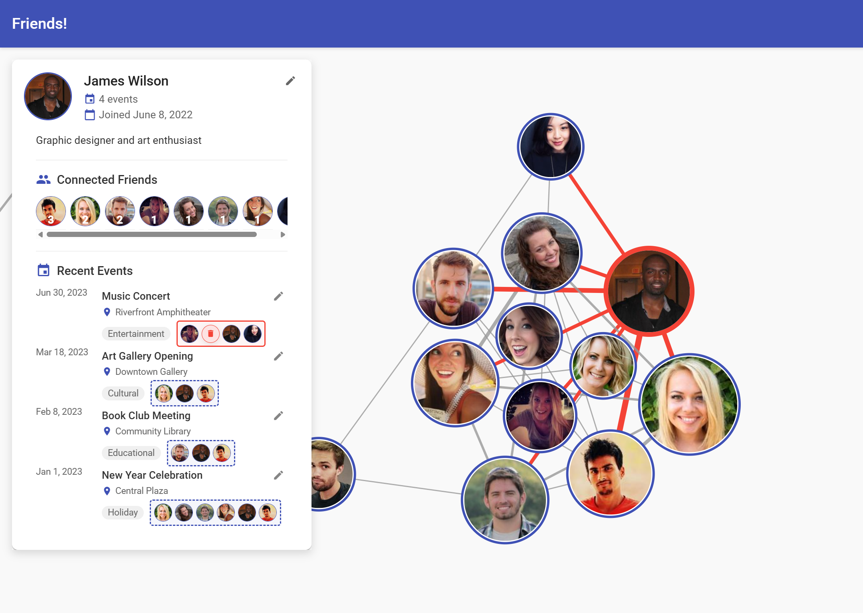Edit the New Year Celebration event
Image resolution: width=863 pixels, height=613 pixels.
(x=278, y=475)
